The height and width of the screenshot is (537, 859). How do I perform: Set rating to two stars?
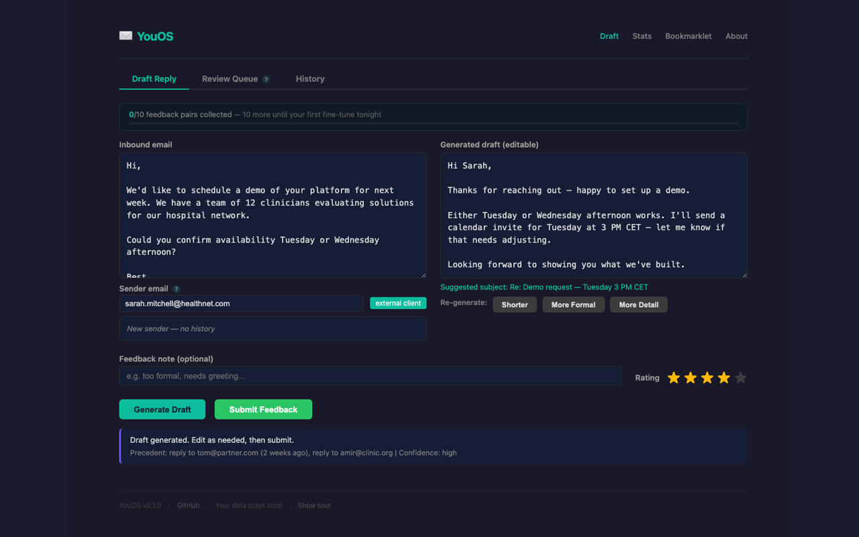click(691, 378)
